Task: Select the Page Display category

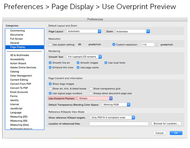Action: tap(25, 47)
